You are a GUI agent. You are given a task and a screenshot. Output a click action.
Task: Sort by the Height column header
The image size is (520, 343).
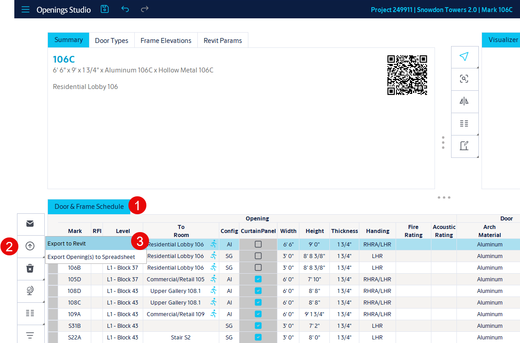(x=315, y=231)
